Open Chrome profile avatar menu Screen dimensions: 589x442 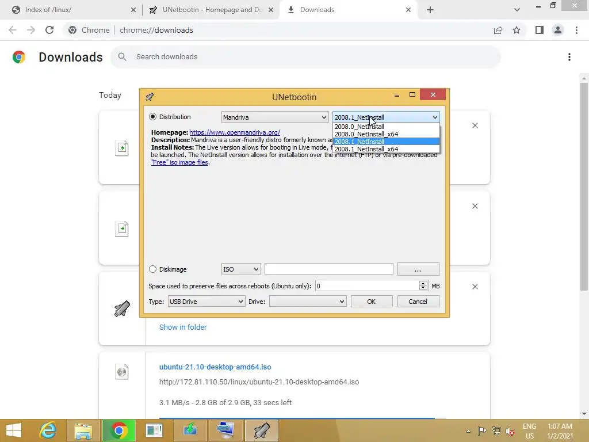point(558,30)
